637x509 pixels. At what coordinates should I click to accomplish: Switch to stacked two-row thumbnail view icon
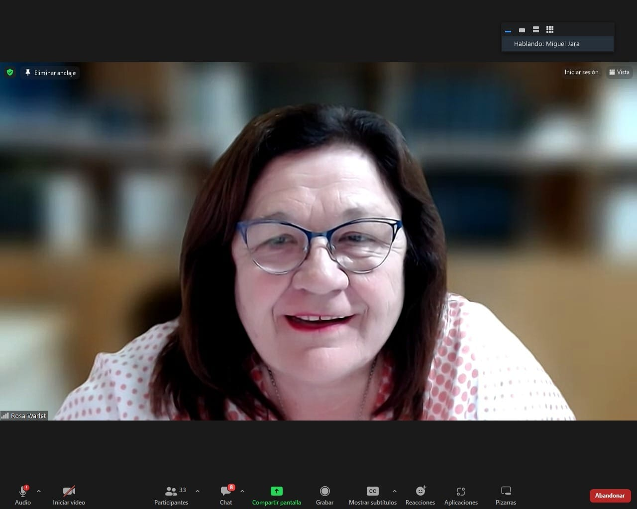tap(536, 30)
